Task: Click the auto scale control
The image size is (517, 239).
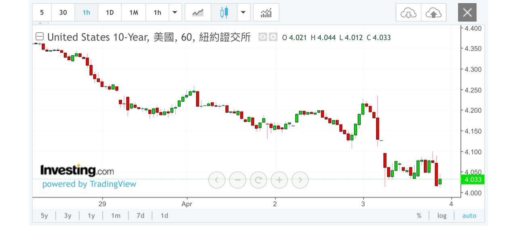Action: point(469,216)
